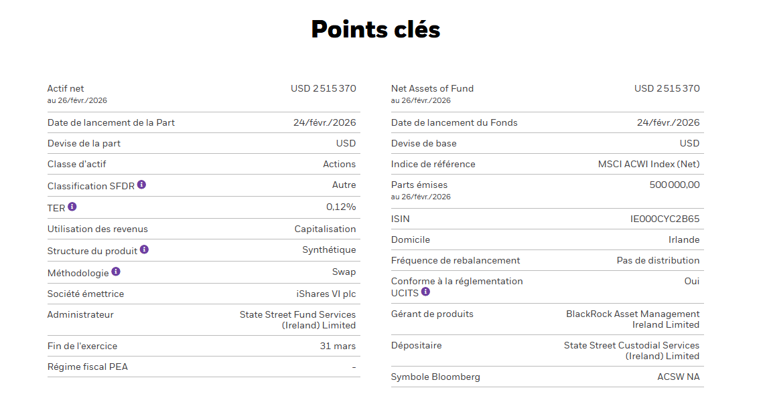This screenshot has height=404, width=763.
Task: Select the Synthétique product structure value
Action: point(329,250)
